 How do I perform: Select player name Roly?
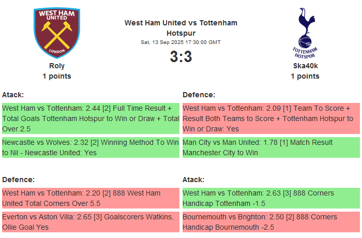(x=57, y=66)
